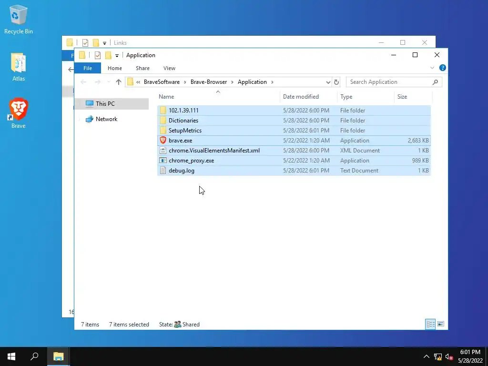Click File Explorer taskbar button
The image size is (488, 366).
(58, 356)
